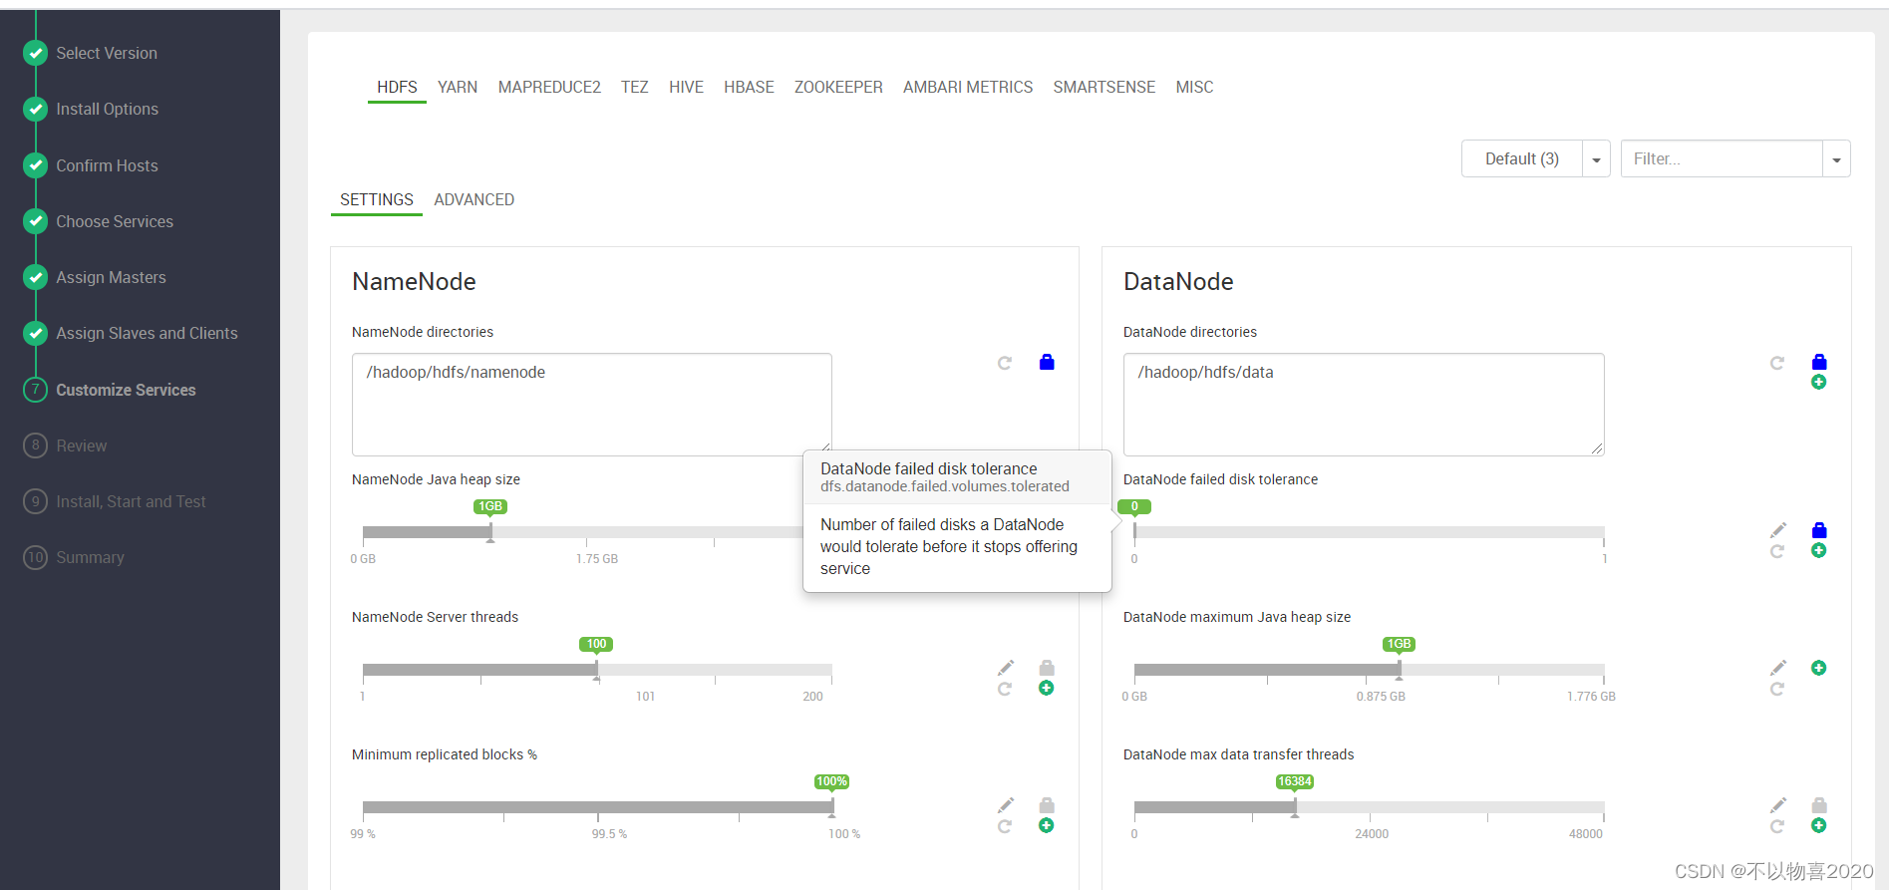Select the SETTINGS sub-tab
1889x890 pixels.
click(x=377, y=199)
